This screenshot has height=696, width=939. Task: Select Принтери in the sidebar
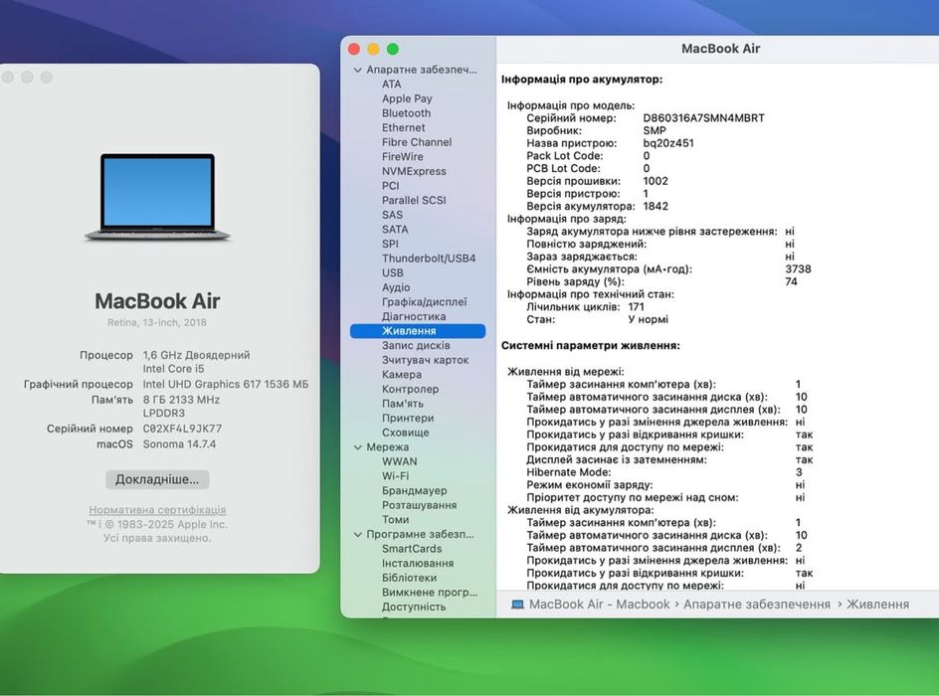click(408, 419)
